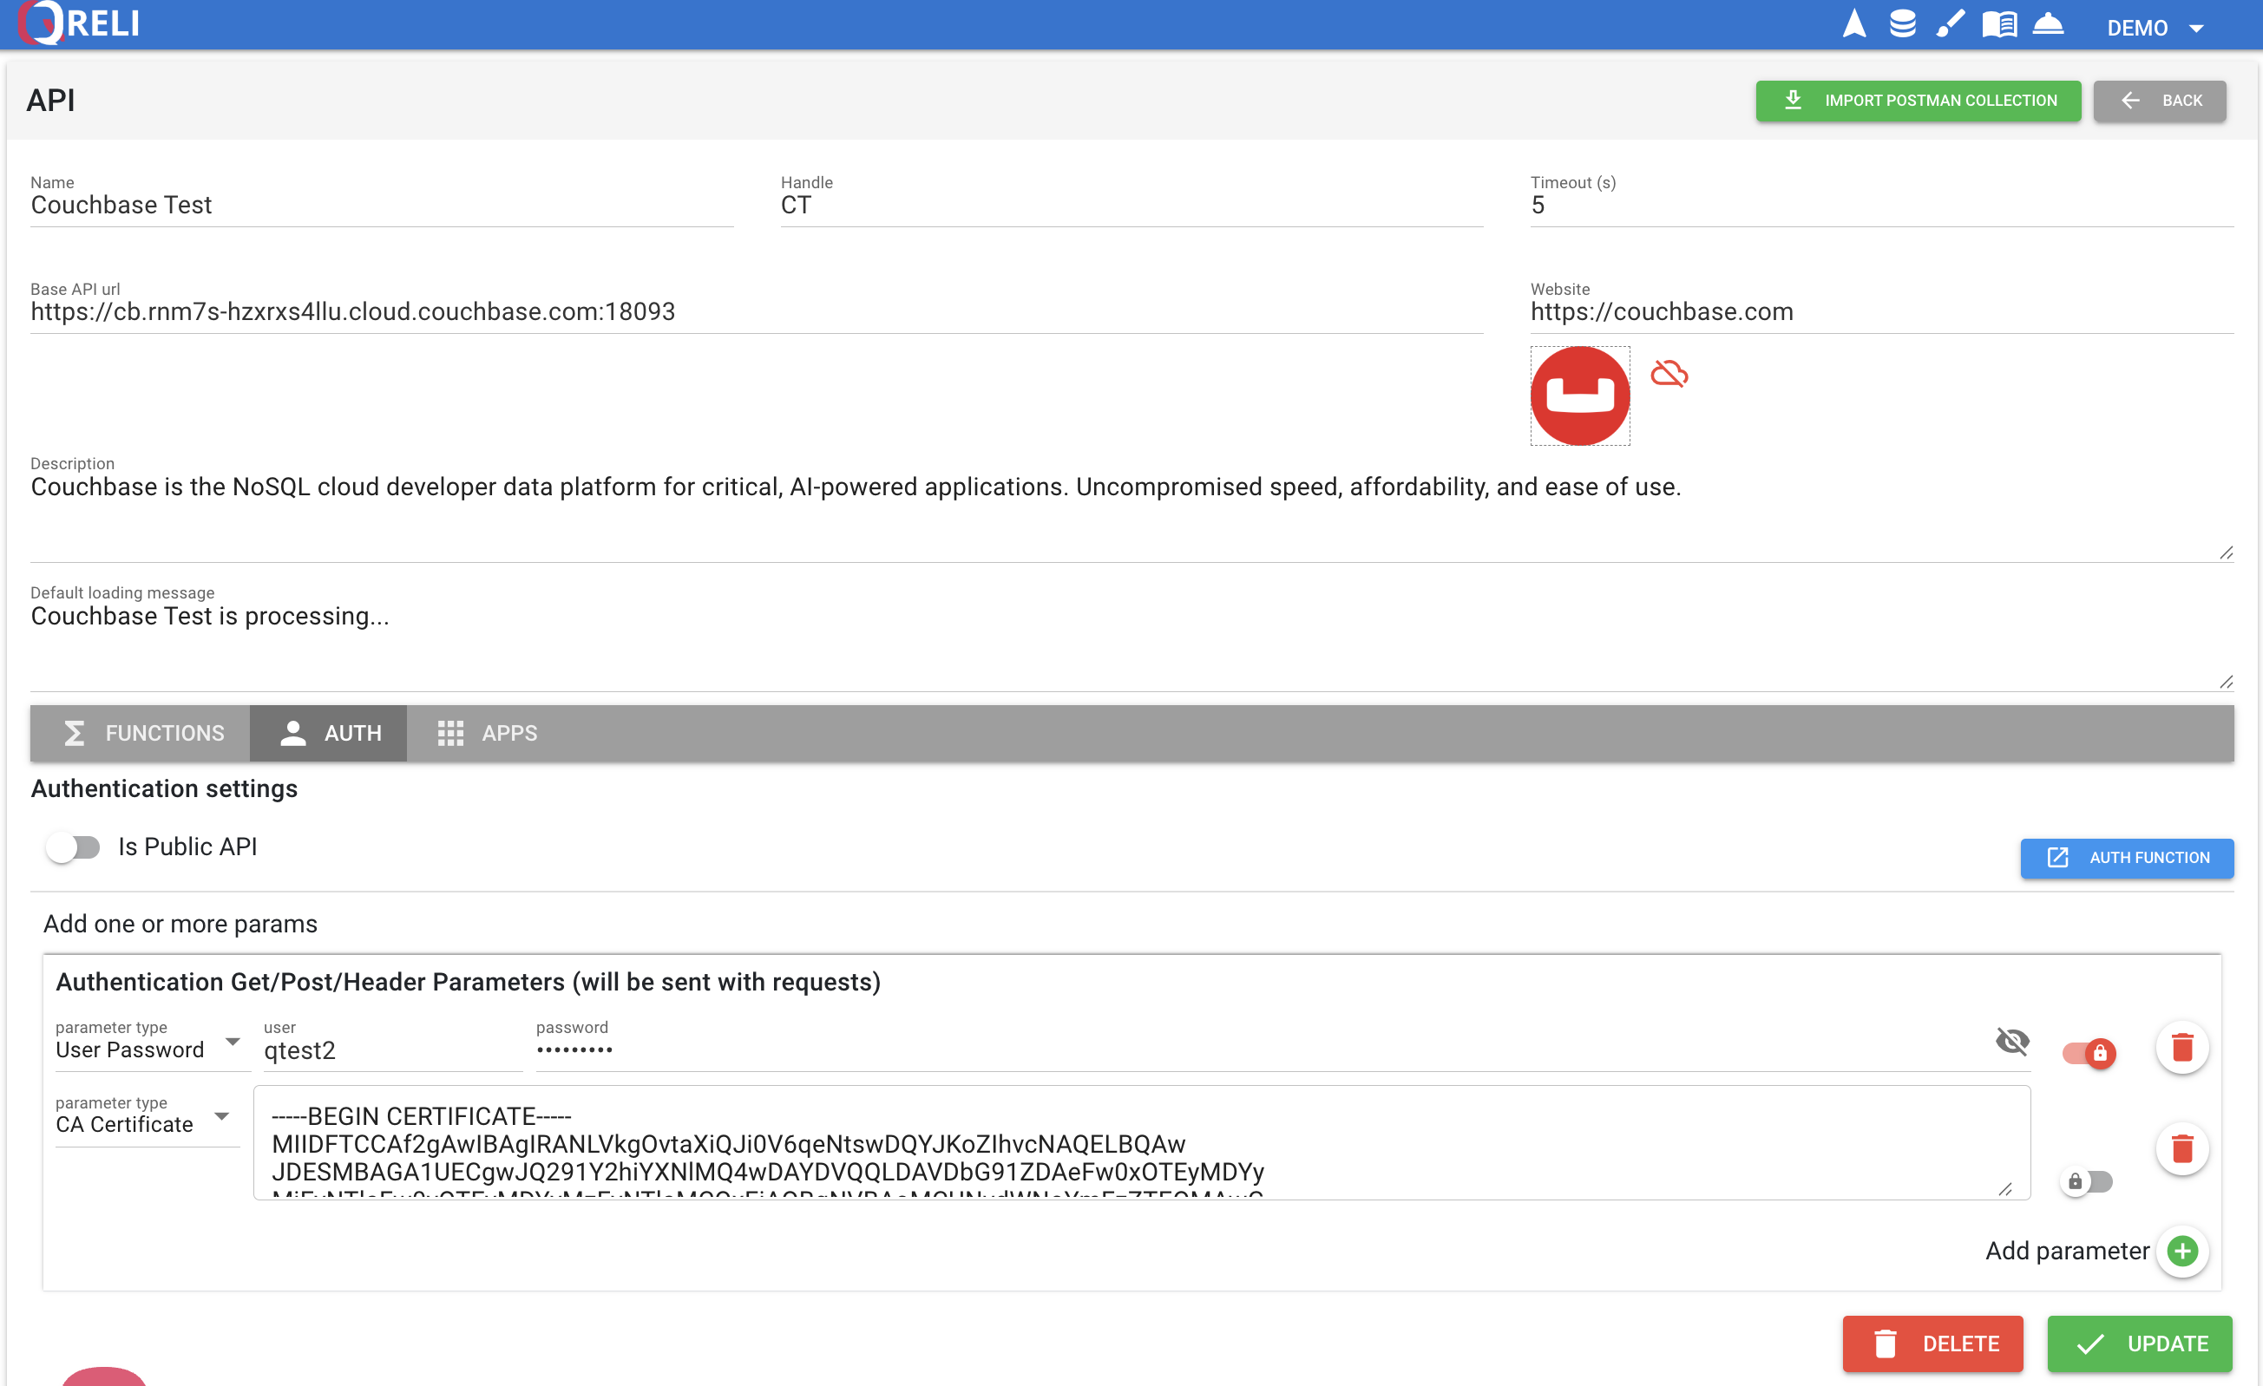Toggle password visibility eye icon
The image size is (2263, 1386).
(2011, 1042)
